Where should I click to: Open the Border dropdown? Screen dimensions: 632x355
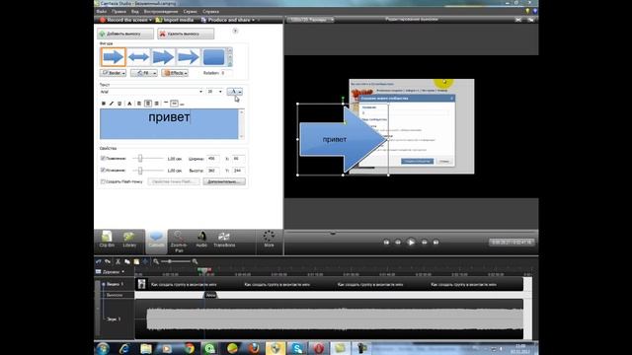tap(113, 73)
